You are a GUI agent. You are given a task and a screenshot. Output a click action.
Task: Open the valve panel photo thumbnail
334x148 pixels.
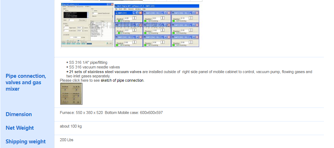coord(71,94)
